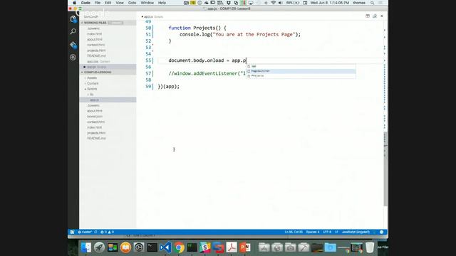Collapse the COMP125-Lesson5 folder section

(x=98, y=73)
